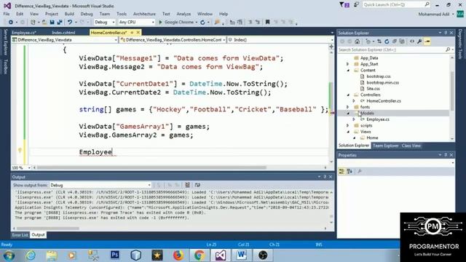Click the Solution Explorer vertical scrollbar

(452, 91)
